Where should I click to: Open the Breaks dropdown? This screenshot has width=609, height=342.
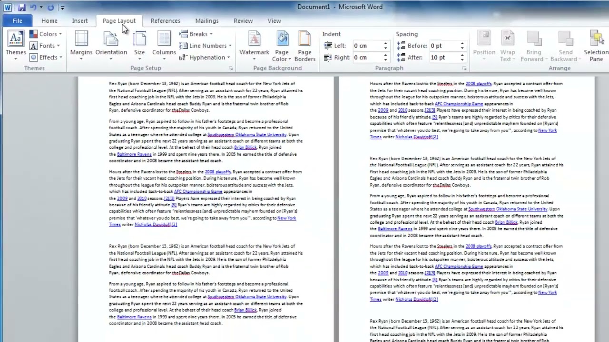pos(196,34)
